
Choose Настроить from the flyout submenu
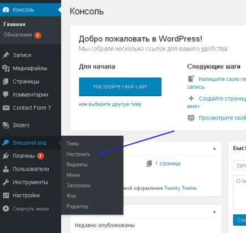pyautogui.click(x=78, y=154)
